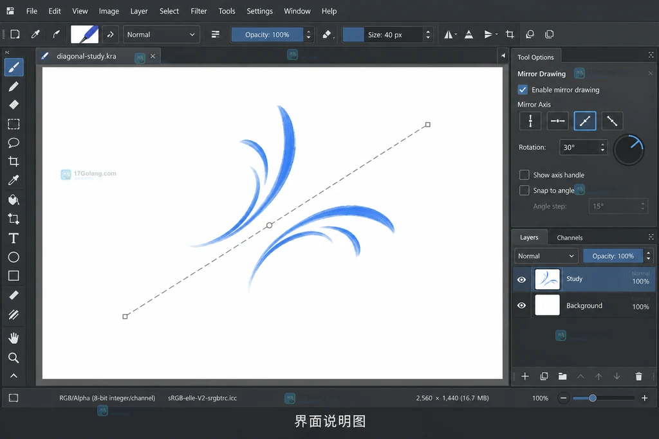
Task: Select the Zoom magnifier tool
Action: coord(14,357)
